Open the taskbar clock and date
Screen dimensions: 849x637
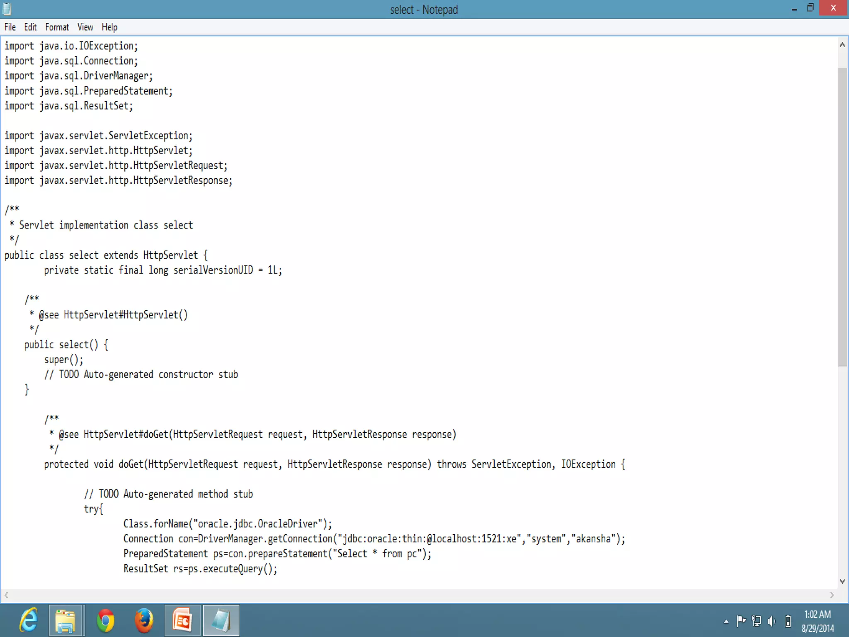point(817,621)
